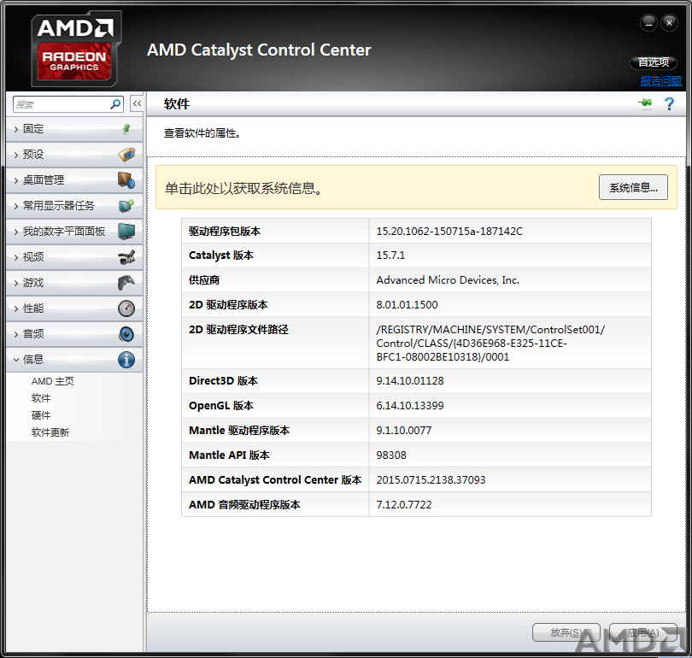Click the gamepad icon beside 游戏

pyautogui.click(x=126, y=283)
